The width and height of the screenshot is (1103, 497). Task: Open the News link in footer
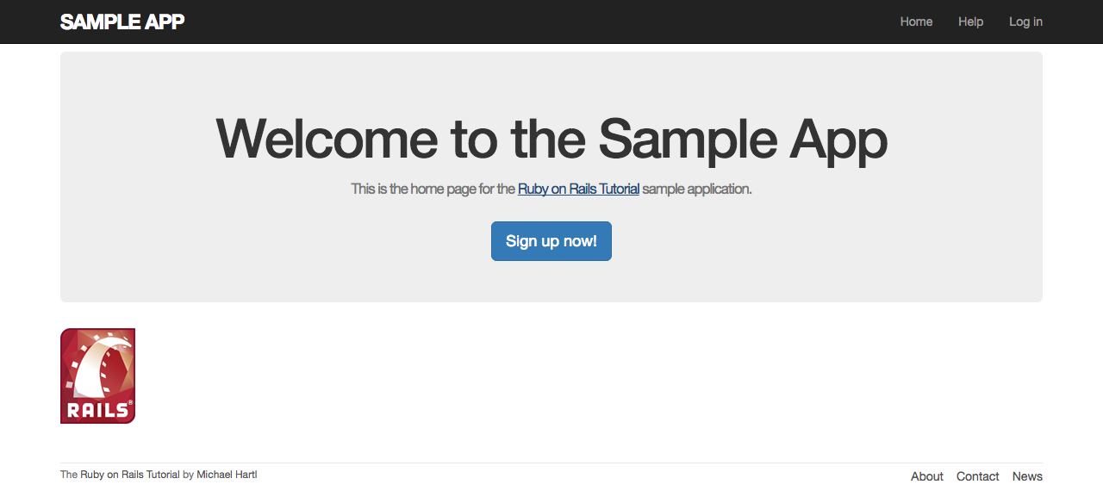1027,476
